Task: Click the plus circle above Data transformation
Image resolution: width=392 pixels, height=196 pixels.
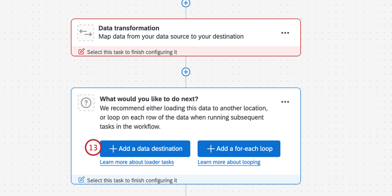Action: click(x=186, y=3)
